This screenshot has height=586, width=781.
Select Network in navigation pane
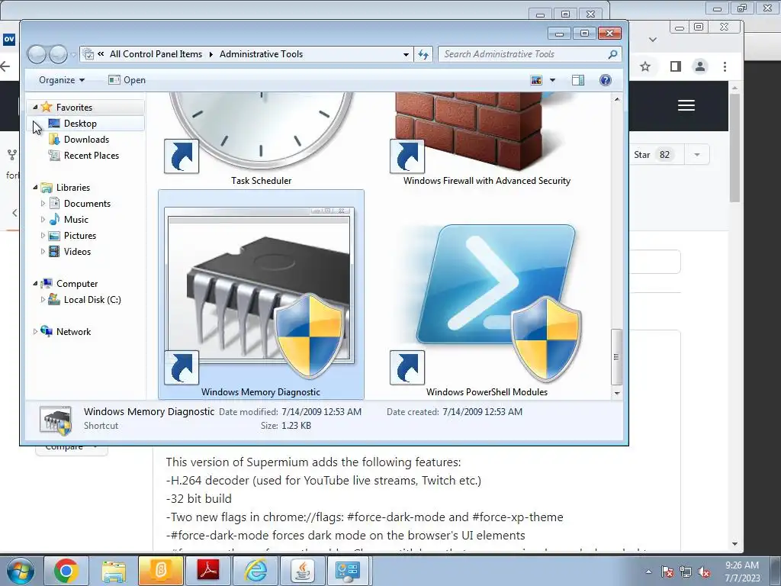(73, 331)
